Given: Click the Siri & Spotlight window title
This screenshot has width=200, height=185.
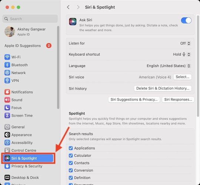Looking at the screenshot, I should pyautogui.click(x=100, y=7).
